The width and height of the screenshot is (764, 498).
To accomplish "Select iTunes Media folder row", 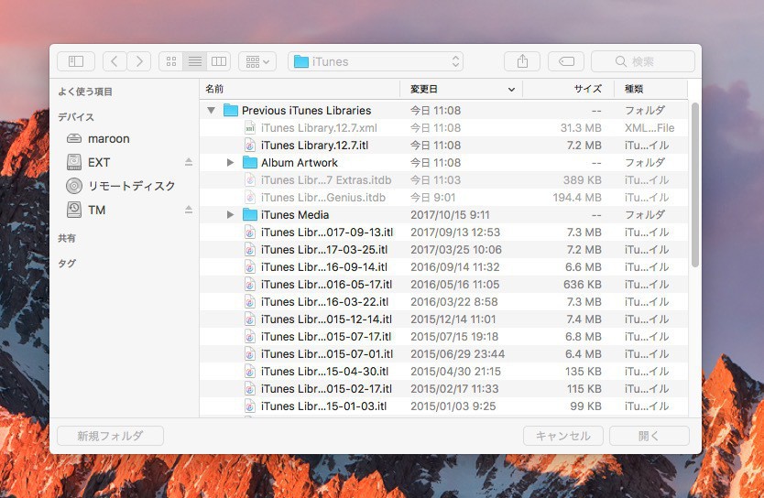I will tap(444, 215).
